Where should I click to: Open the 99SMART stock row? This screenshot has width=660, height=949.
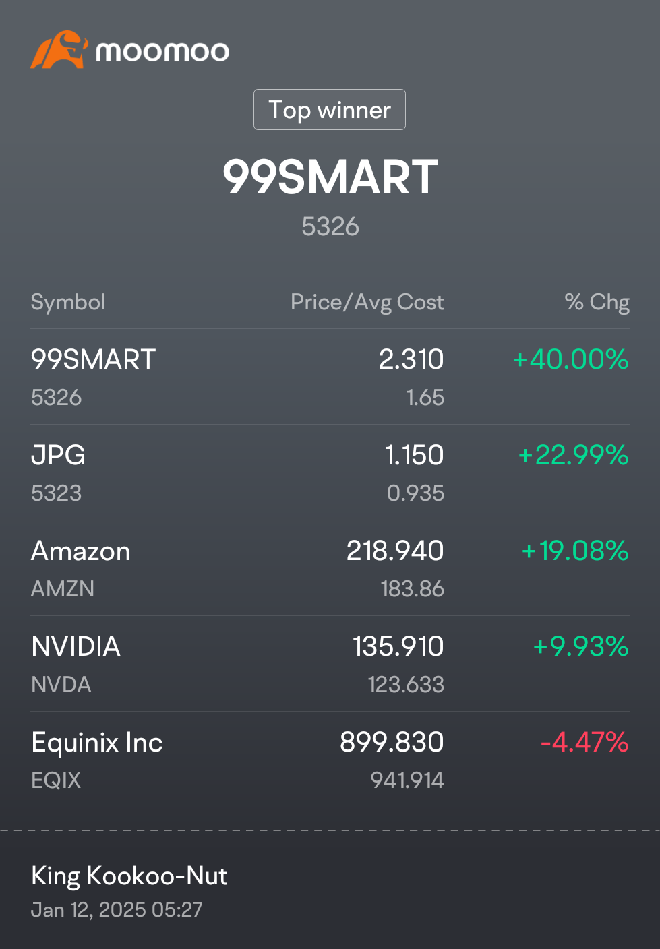[330, 377]
